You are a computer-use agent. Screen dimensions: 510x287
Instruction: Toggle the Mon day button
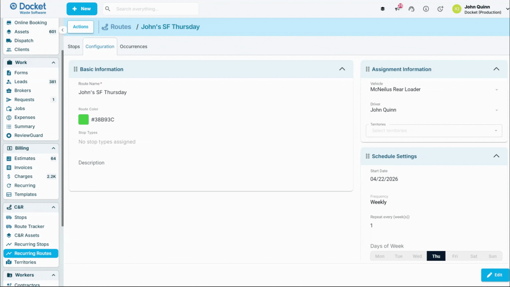click(380, 256)
